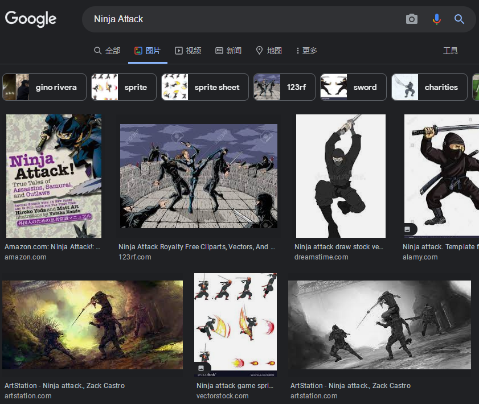
Task: Switch to the 视频 videos tab
Action: [188, 51]
